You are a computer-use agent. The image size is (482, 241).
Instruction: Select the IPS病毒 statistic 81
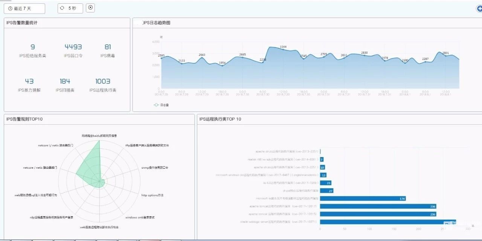click(x=108, y=47)
